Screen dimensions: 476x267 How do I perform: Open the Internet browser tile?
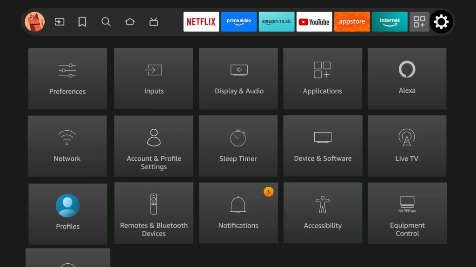click(x=390, y=22)
